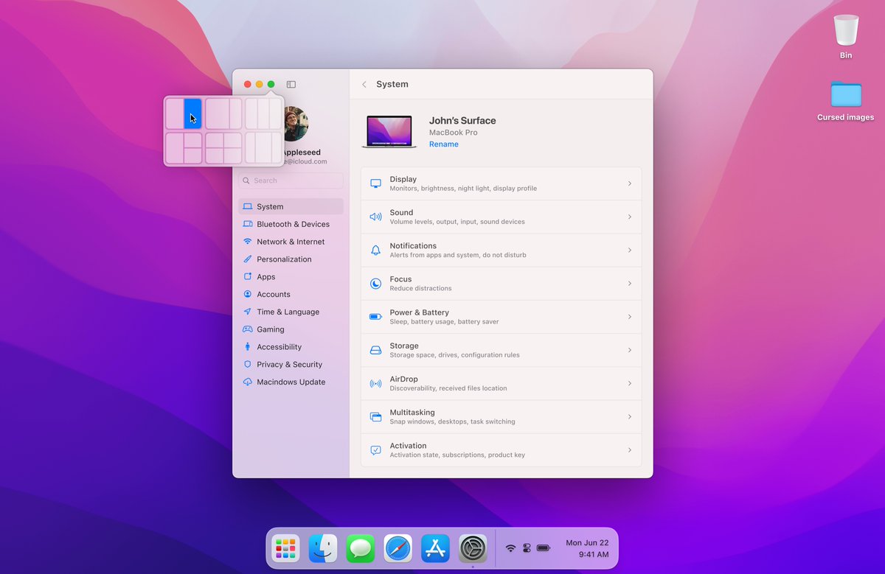This screenshot has width=885, height=574.
Task: Expand Sound via its right chevron
Action: tap(629, 217)
